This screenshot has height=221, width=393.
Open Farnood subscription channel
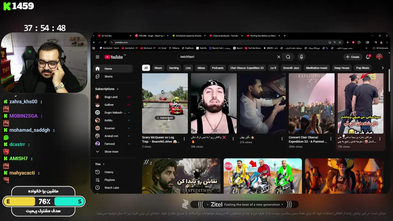coord(113,144)
